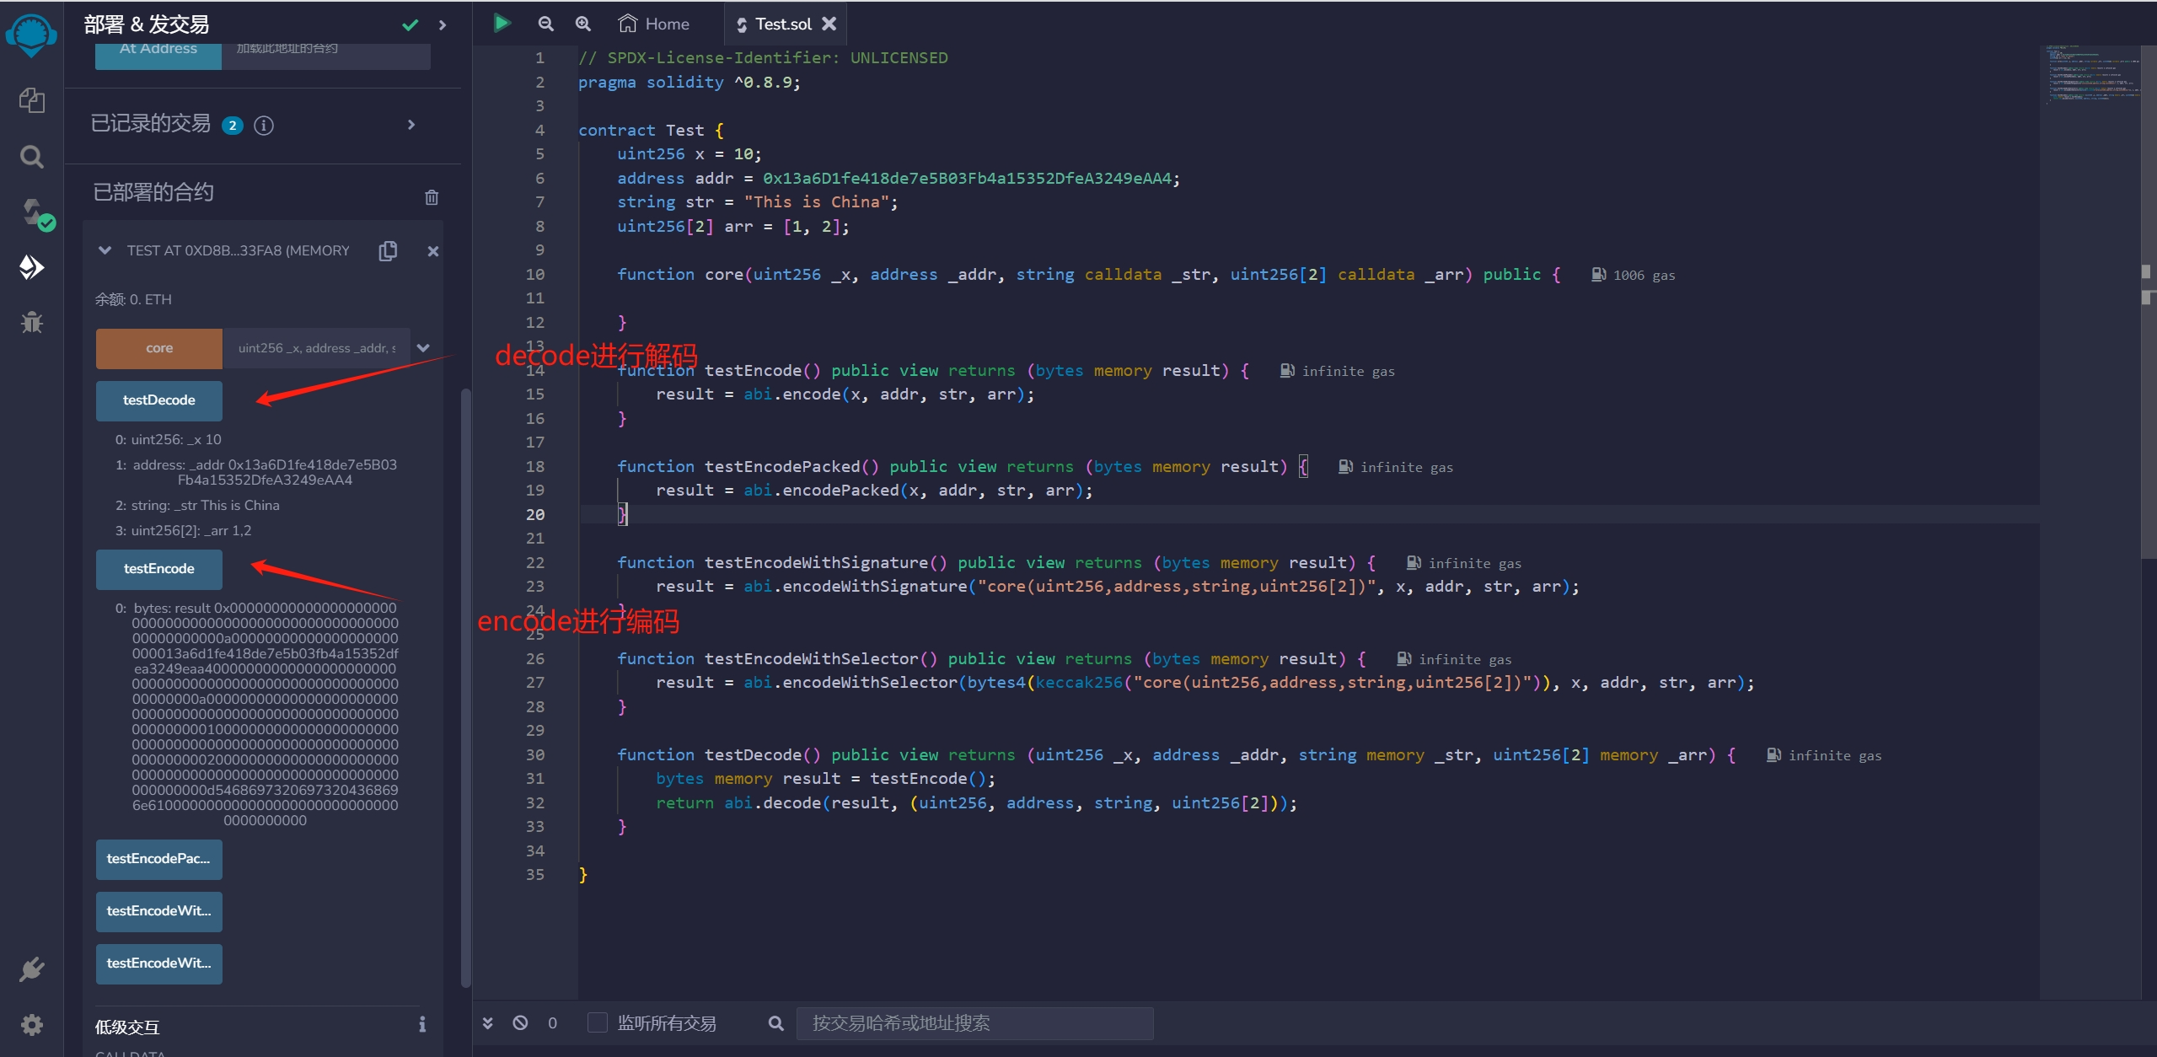Zoom out the editor font
This screenshot has width=2157, height=1057.
click(x=546, y=24)
